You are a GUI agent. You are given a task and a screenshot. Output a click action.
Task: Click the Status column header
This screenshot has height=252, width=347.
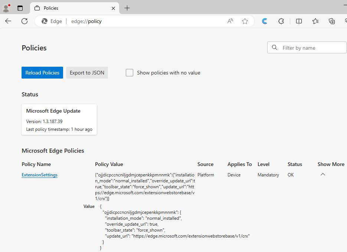pos(295,164)
